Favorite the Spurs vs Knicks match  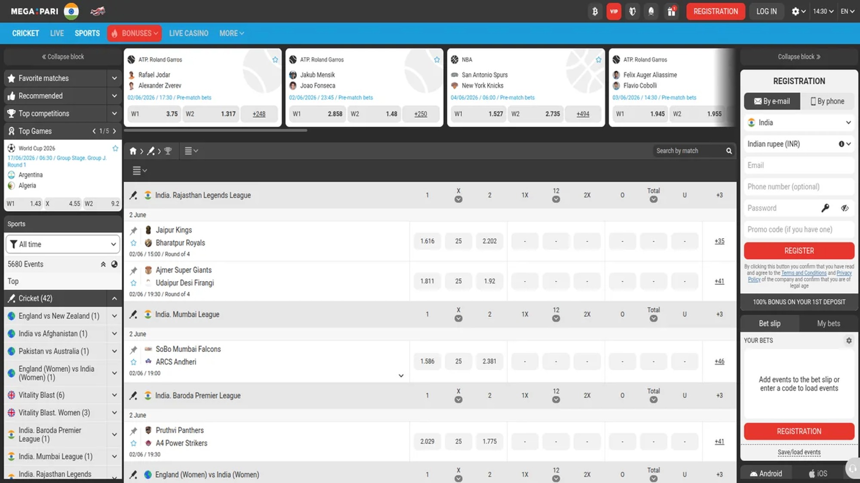tap(599, 60)
